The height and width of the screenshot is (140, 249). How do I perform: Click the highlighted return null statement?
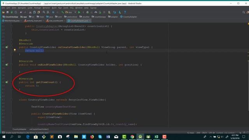[34, 51]
